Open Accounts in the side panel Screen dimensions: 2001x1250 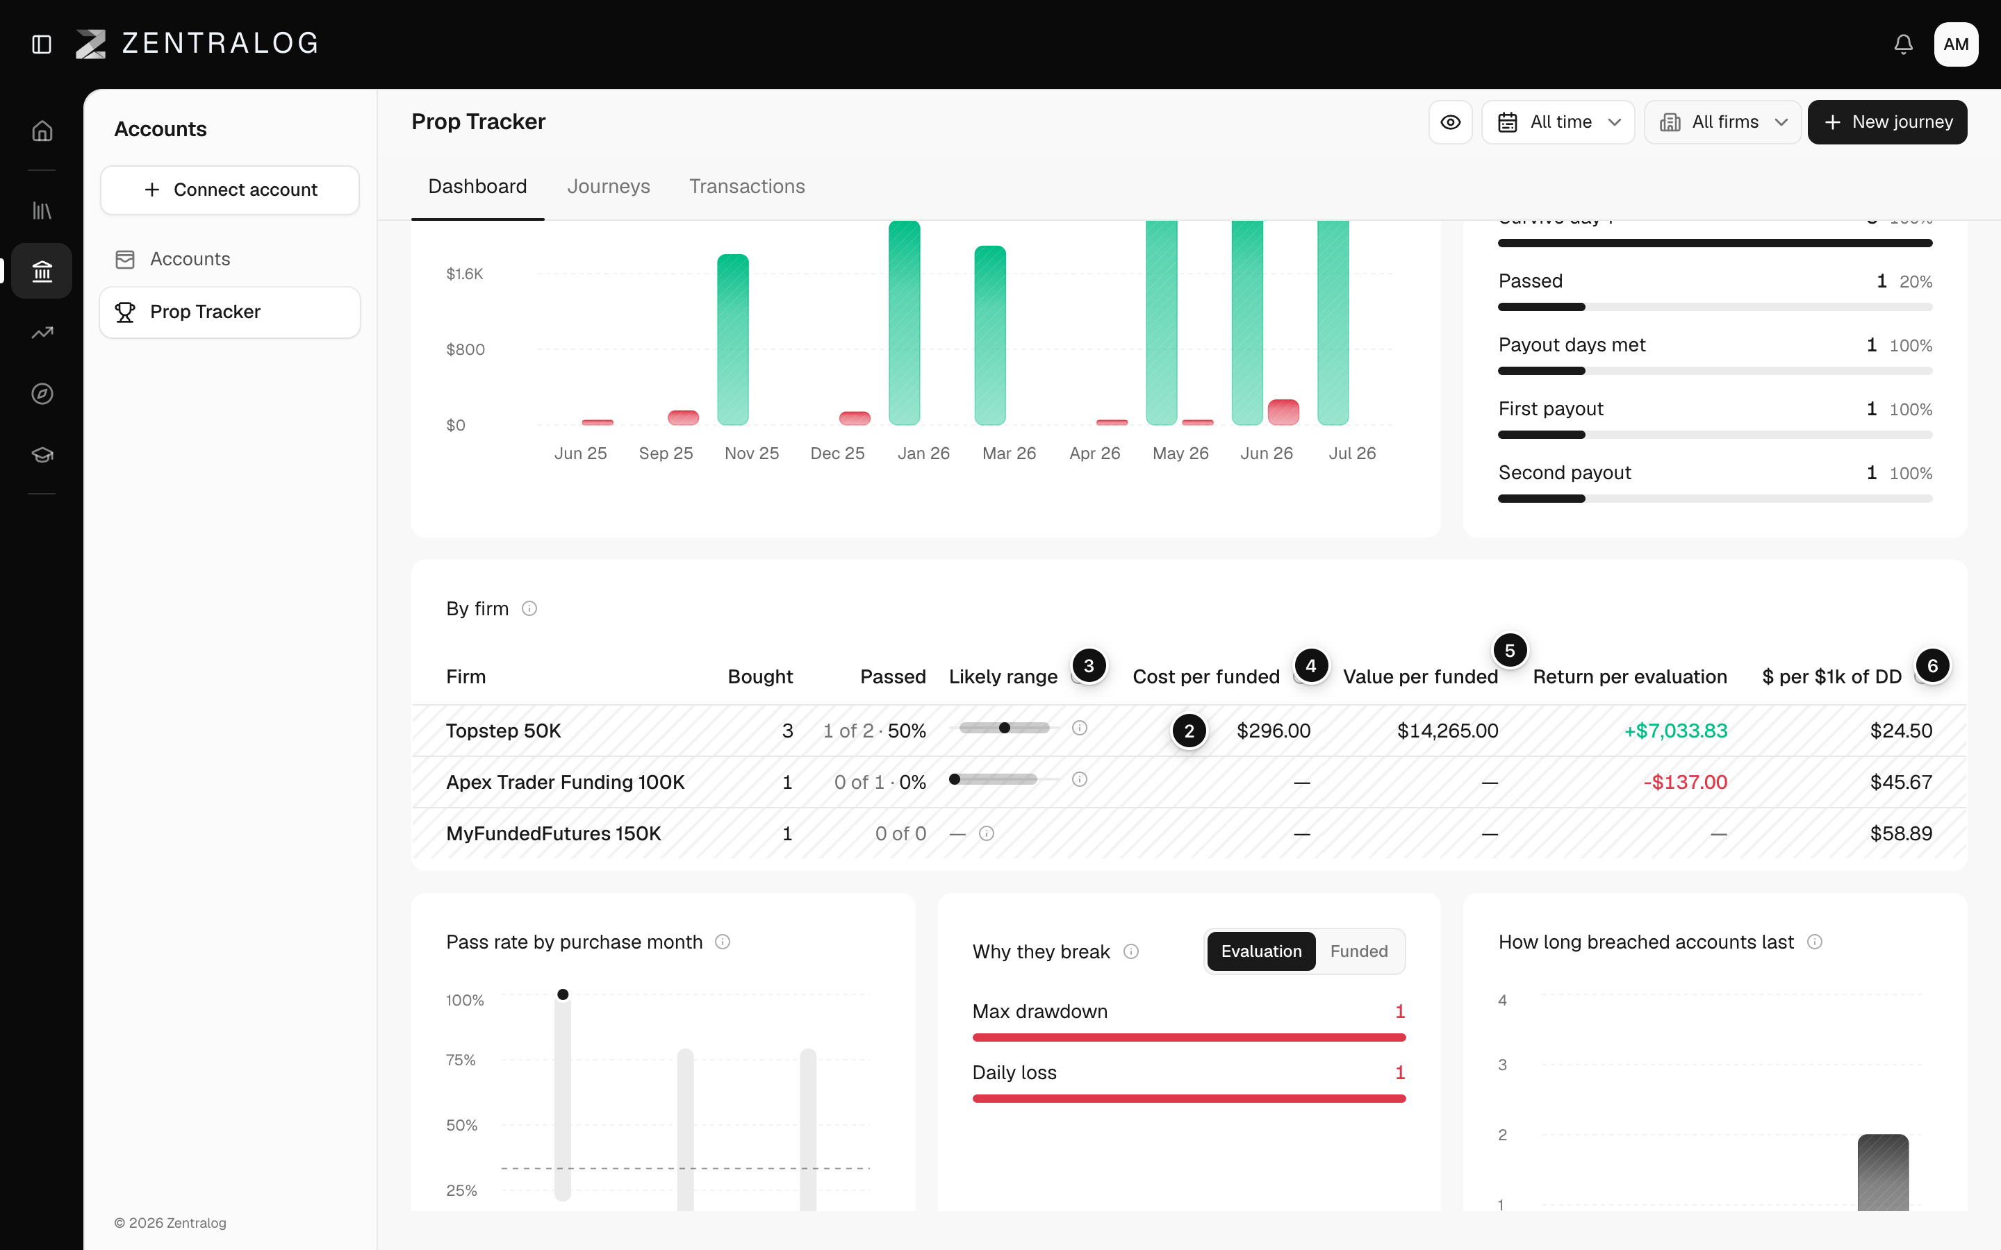pos(230,260)
